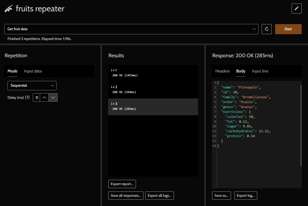The image size is (308, 206).
Task: Click the Save as button
Action: (221, 195)
